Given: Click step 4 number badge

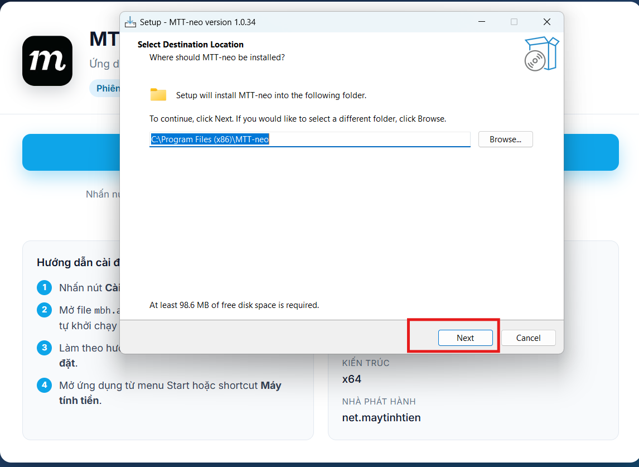Looking at the screenshot, I should [x=45, y=385].
